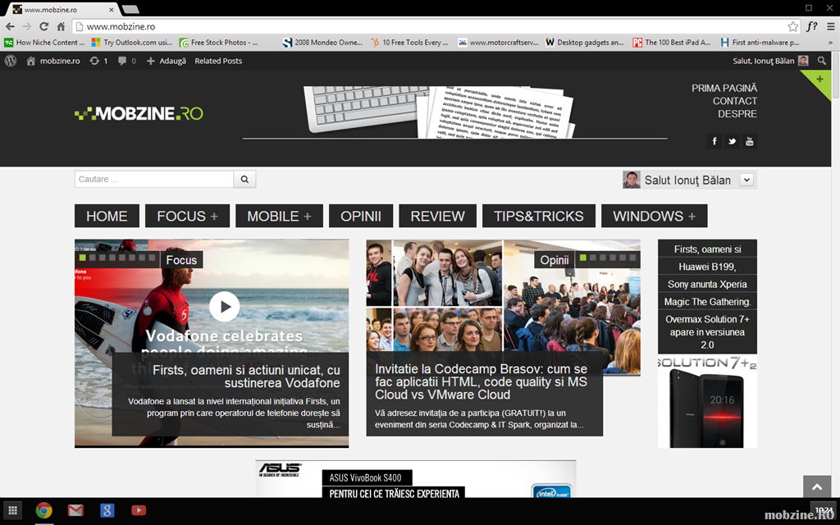Open the 'Invitatie la Codecamp Brasov' article
Image resolution: width=840 pixels, height=525 pixels.
click(x=481, y=381)
